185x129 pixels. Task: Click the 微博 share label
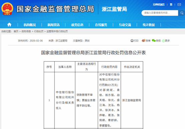pyautogui.click(x=148, y=41)
